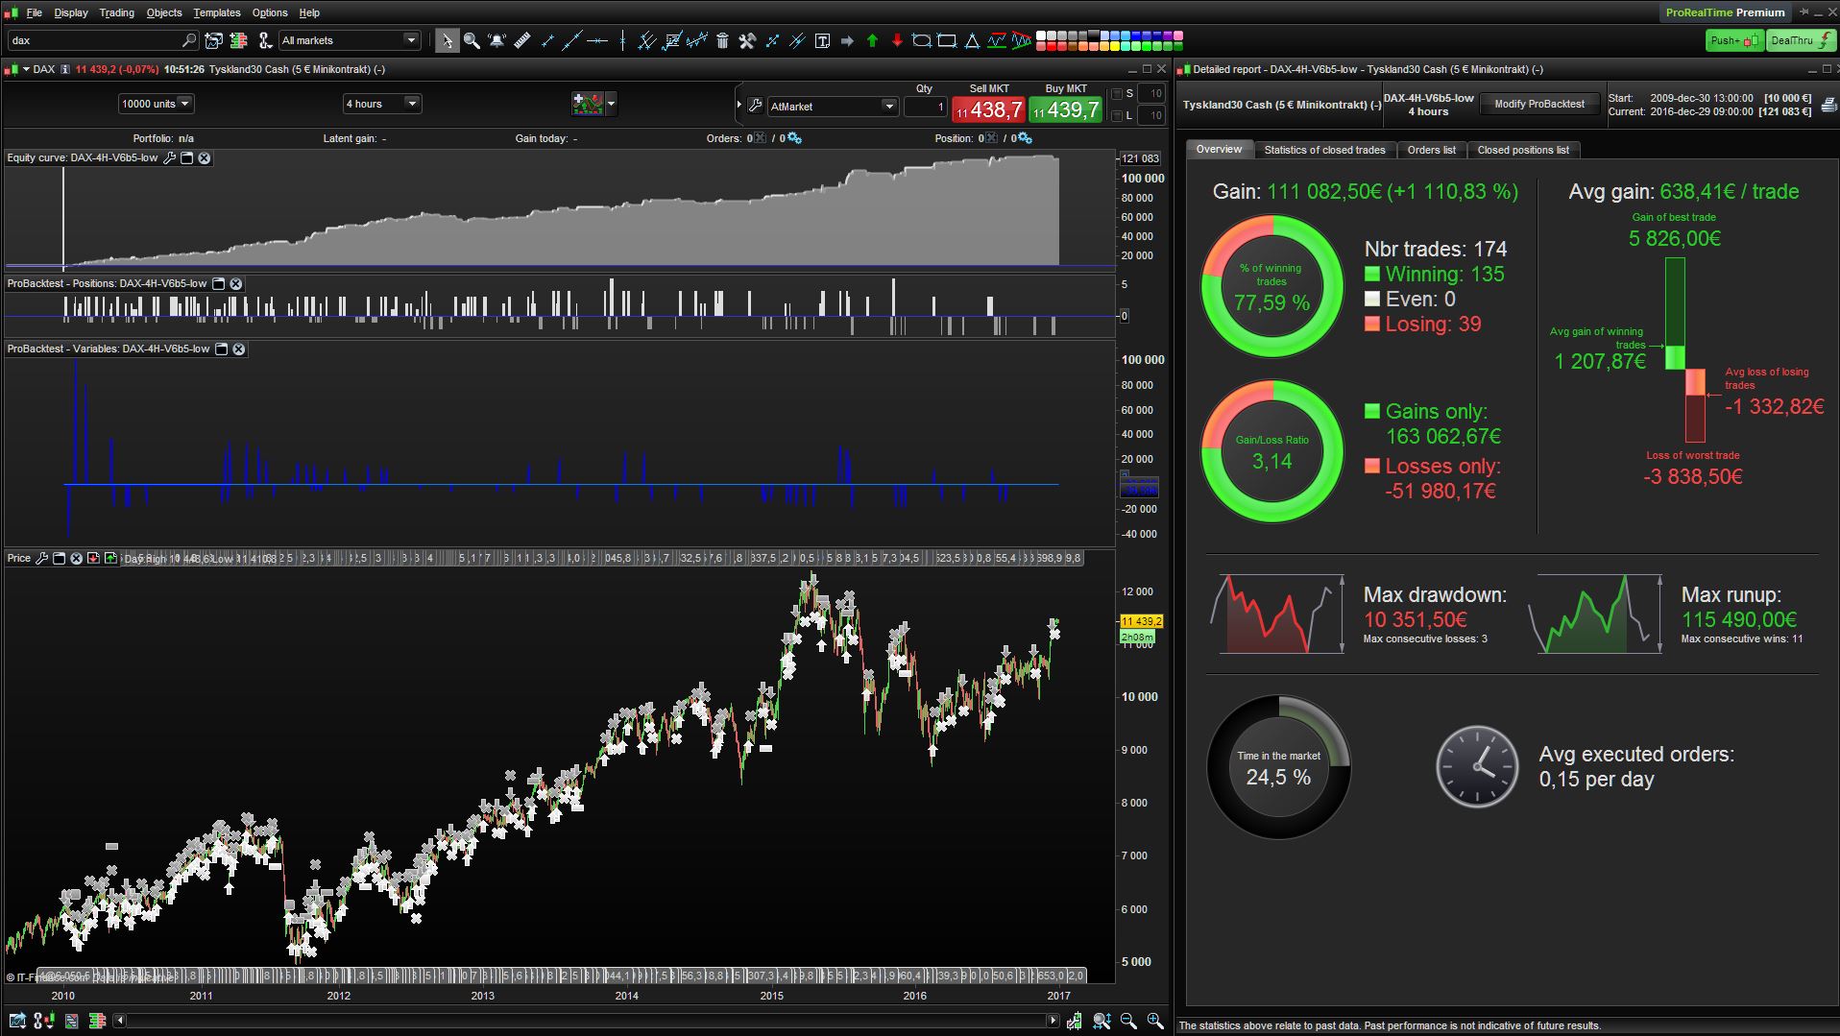
Task: Select the vertical line drawing tool
Action: pyautogui.click(x=622, y=40)
